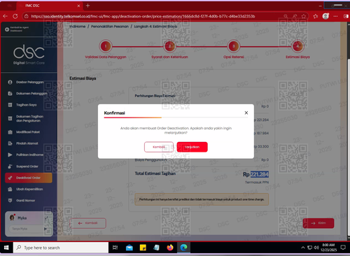Go to Tagihan Saya in sidebar

pos(26,105)
